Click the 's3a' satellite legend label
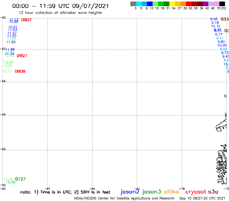Image resolution: width=229 pixels, height=201 pixels. 213,192
